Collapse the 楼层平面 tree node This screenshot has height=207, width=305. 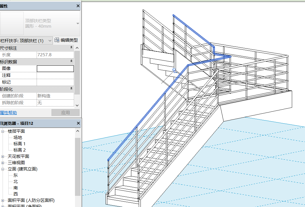[x=3, y=131]
